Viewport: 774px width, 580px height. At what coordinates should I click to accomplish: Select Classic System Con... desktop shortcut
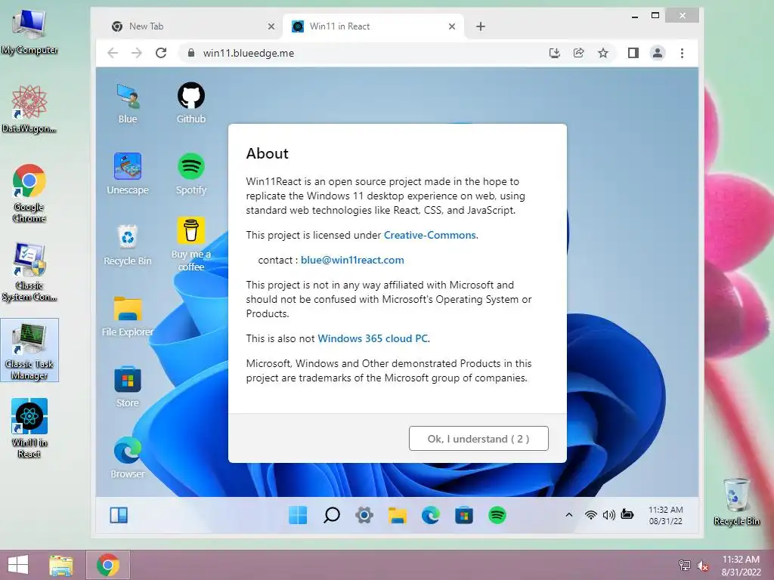point(29,272)
